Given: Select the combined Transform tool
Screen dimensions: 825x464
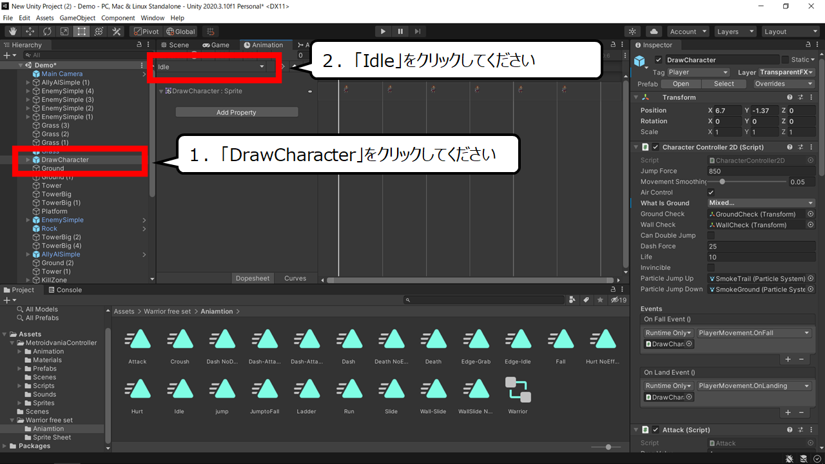Looking at the screenshot, I should [x=99, y=31].
